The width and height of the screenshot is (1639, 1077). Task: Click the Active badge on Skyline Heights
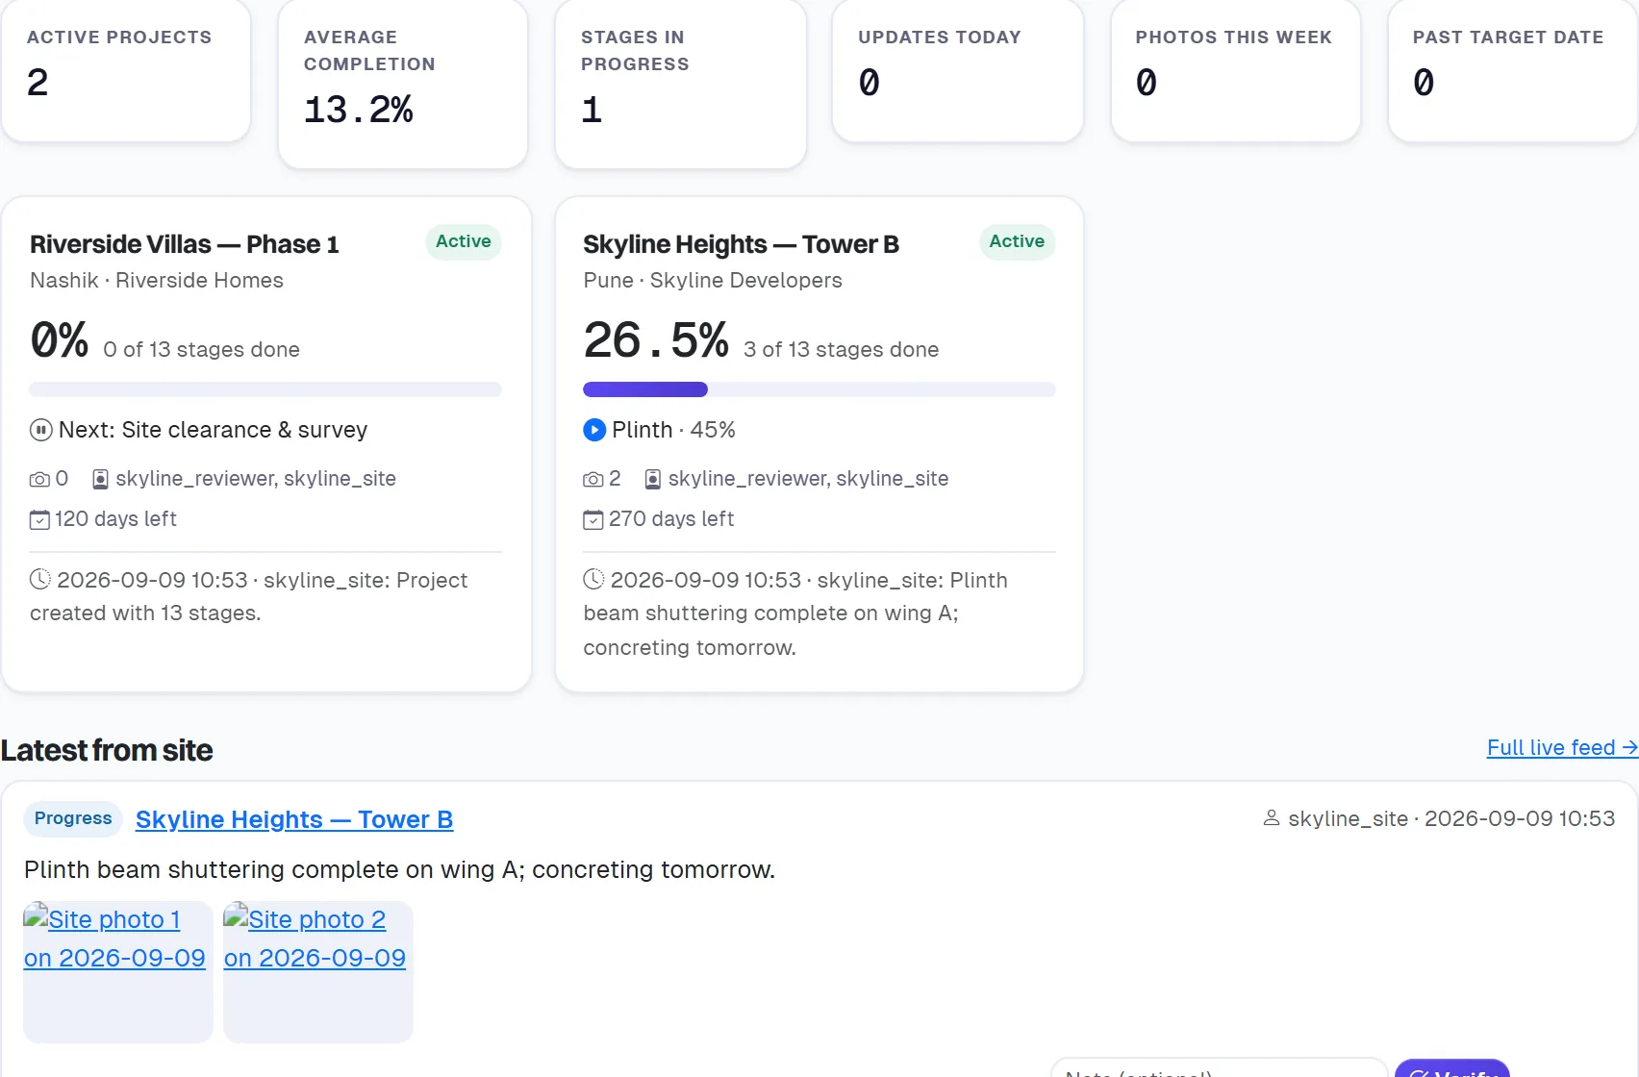1017,241
